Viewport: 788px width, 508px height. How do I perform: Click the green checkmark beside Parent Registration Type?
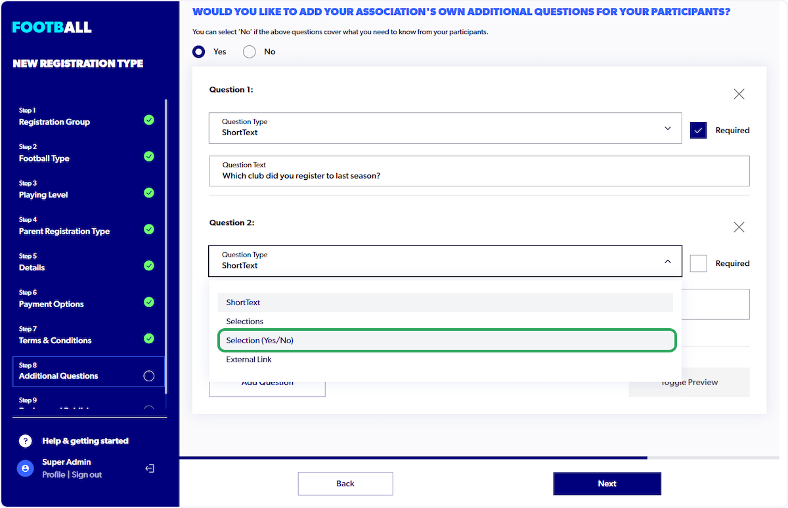149,229
